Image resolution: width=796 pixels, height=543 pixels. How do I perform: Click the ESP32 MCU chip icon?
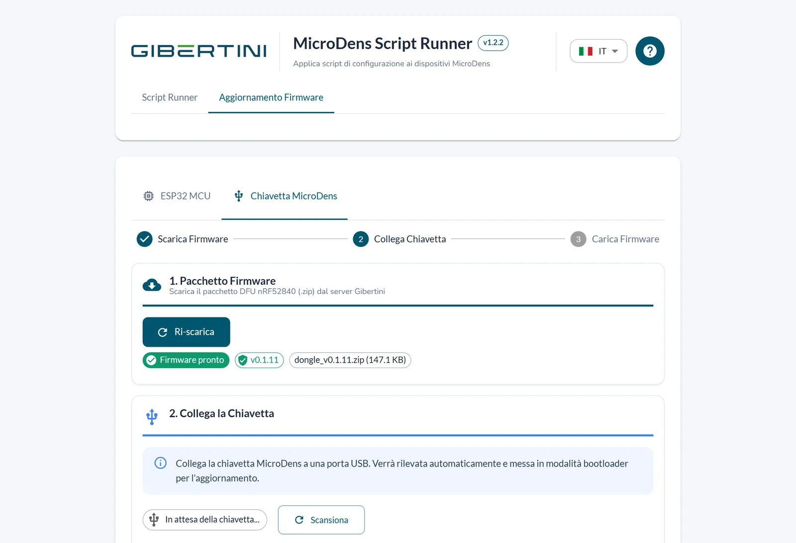(x=148, y=196)
